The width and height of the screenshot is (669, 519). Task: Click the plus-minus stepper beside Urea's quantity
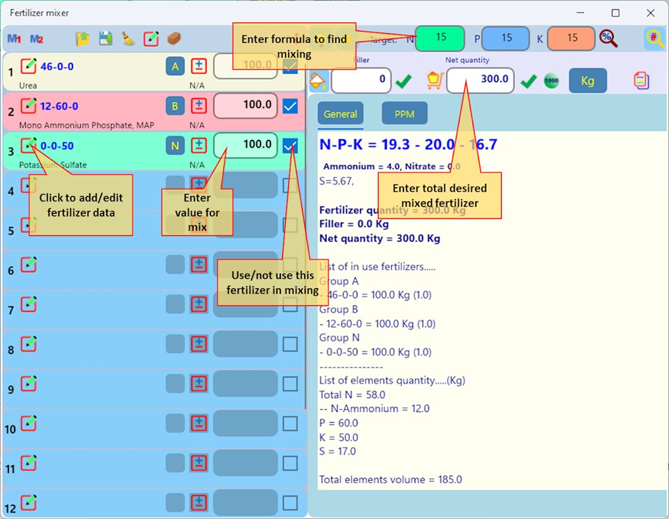click(198, 66)
